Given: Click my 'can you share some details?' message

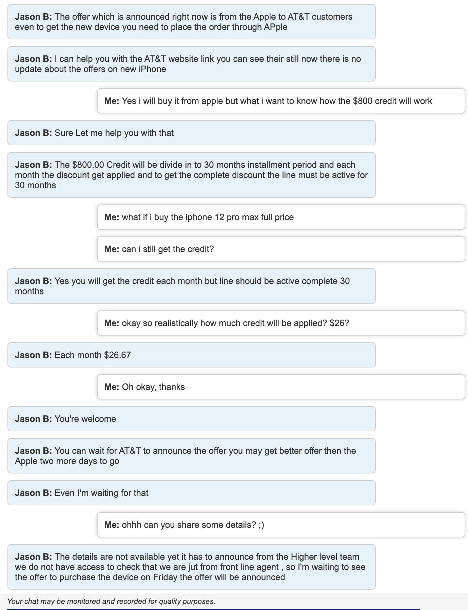Looking at the screenshot, I should (x=281, y=525).
